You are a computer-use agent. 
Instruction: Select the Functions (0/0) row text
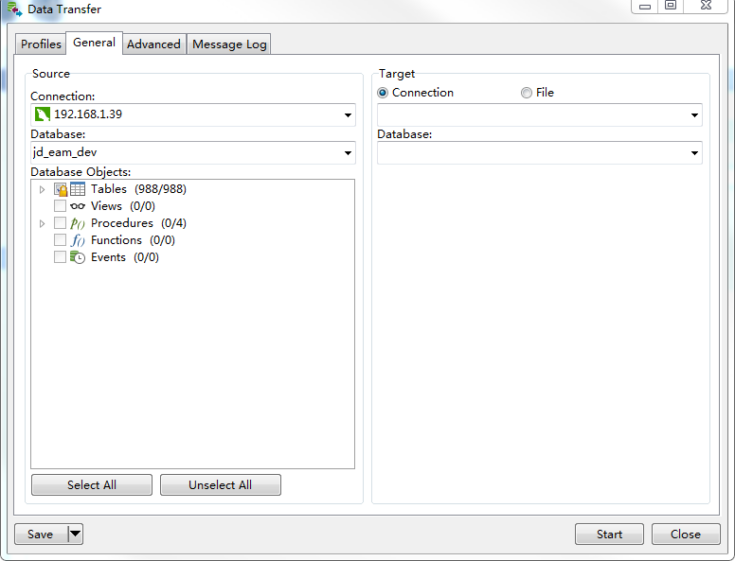click(134, 240)
